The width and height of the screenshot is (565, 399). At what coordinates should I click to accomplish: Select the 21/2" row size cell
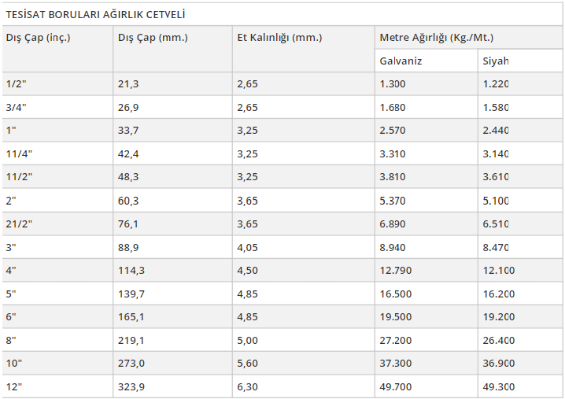coord(57,224)
